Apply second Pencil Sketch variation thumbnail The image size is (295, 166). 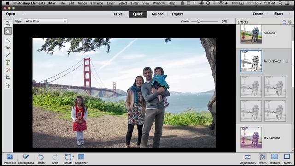coord(275,87)
